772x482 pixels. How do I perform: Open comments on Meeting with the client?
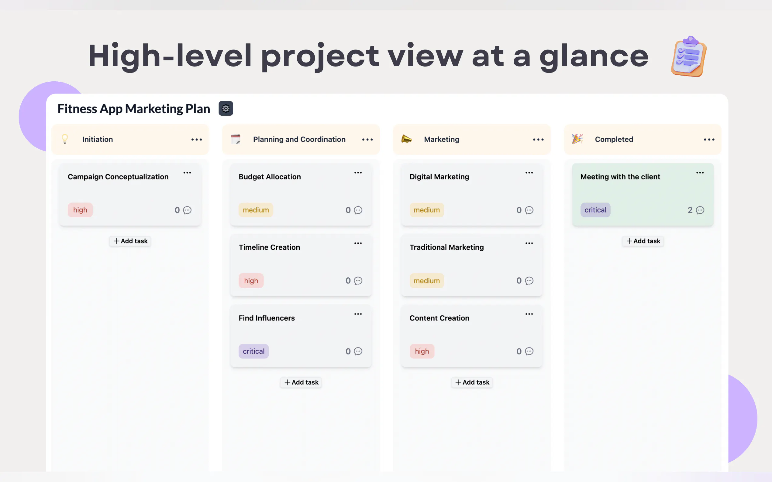click(700, 210)
